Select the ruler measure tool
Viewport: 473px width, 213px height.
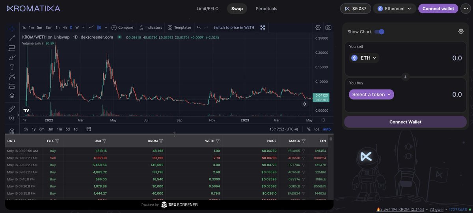tap(12, 108)
